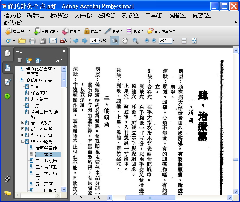Close the document with the small X
The width and height of the screenshot is (240, 202).
click(236, 22)
